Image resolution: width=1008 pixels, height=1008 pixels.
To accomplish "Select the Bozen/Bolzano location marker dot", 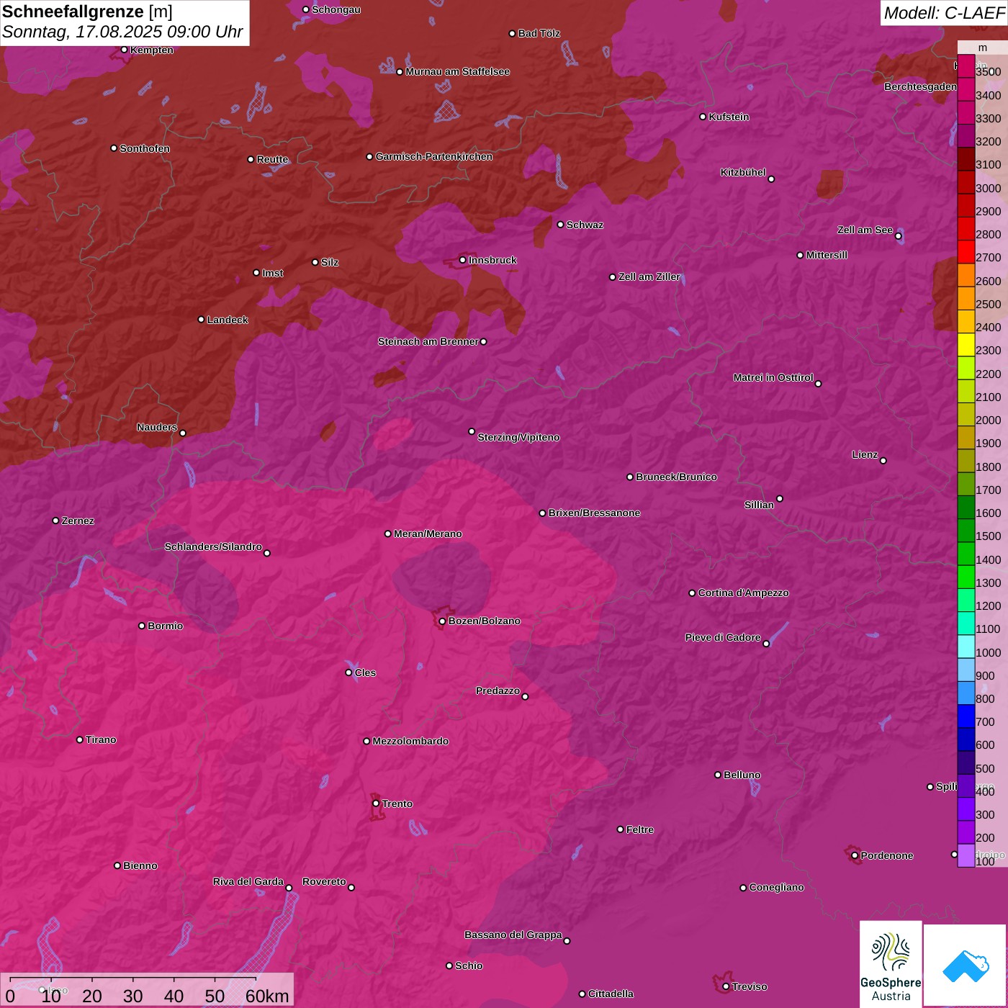I will [x=442, y=621].
